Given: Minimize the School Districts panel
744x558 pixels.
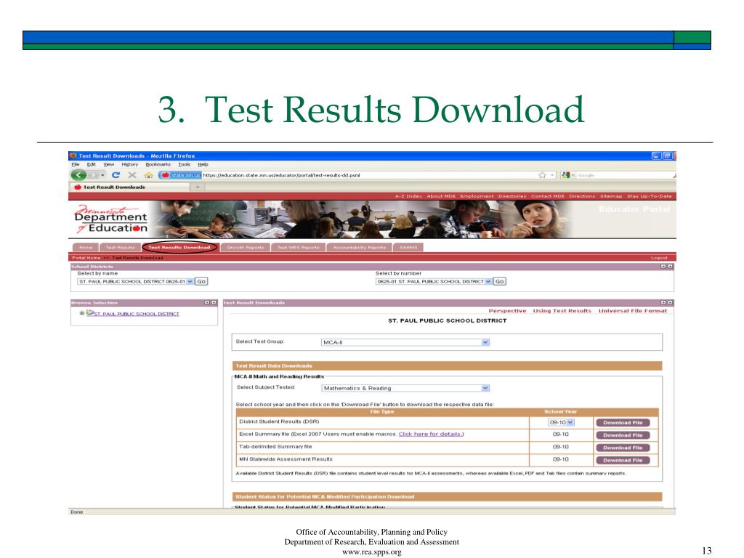Looking at the screenshot, I should click(x=663, y=267).
